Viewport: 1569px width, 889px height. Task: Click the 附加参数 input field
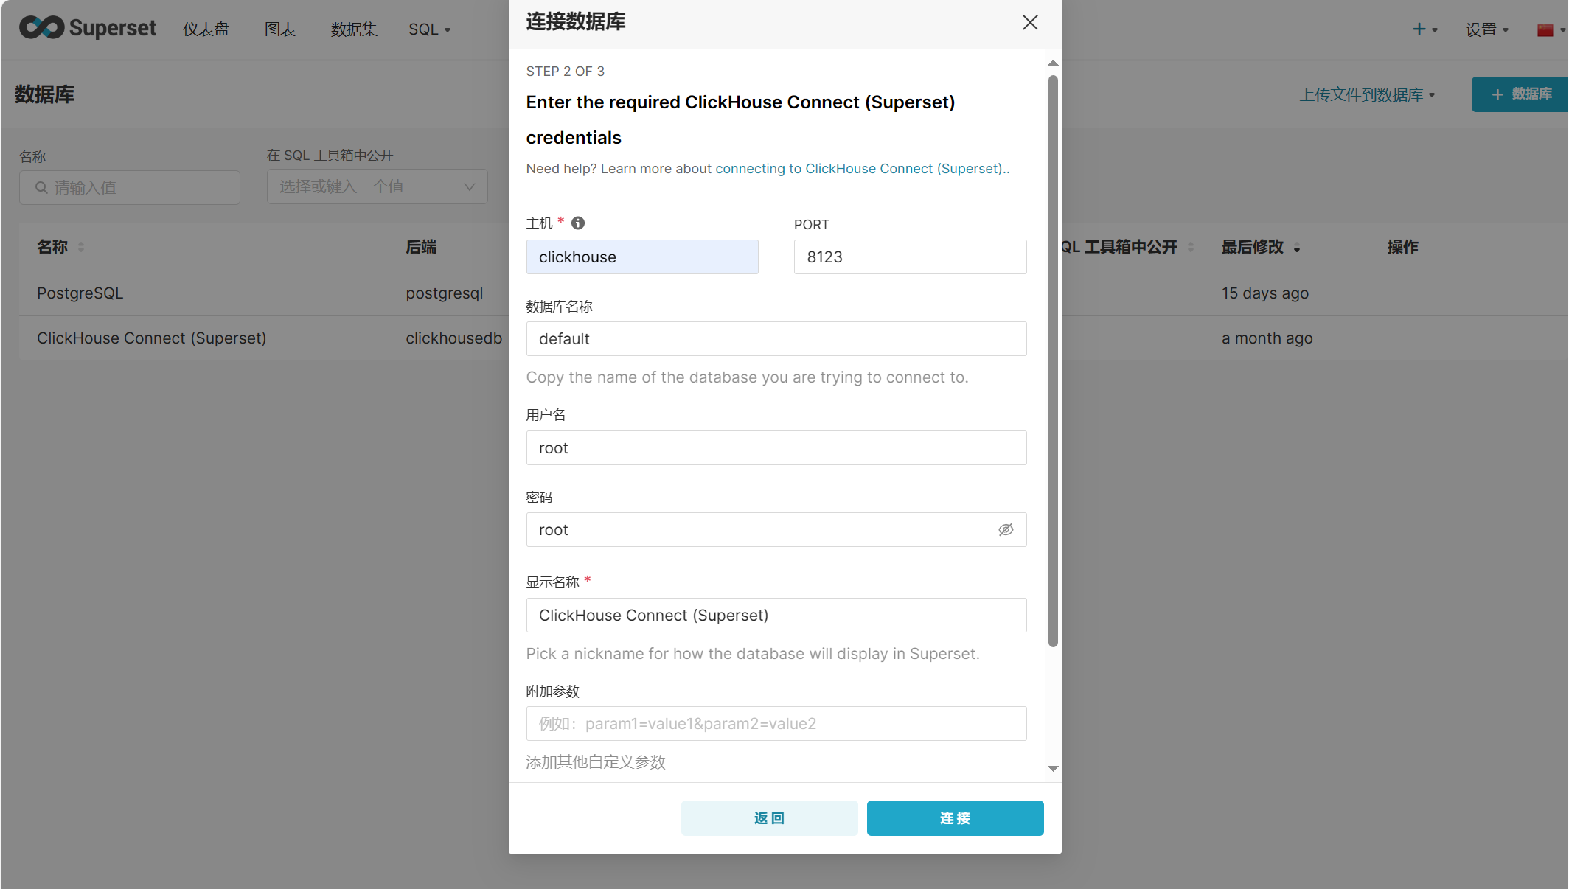tap(776, 723)
